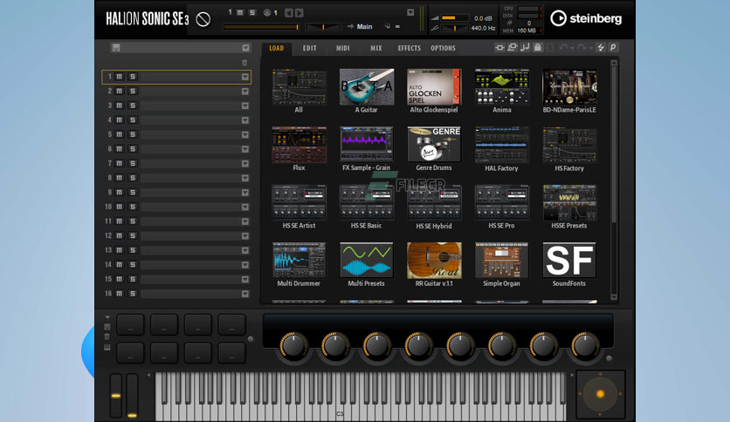This screenshot has width=730, height=422.
Task: Open the SoundFonts SF library
Action: tap(569, 261)
